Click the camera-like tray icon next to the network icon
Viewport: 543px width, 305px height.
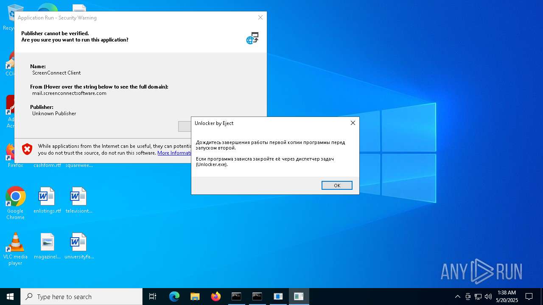pyautogui.click(x=468, y=297)
